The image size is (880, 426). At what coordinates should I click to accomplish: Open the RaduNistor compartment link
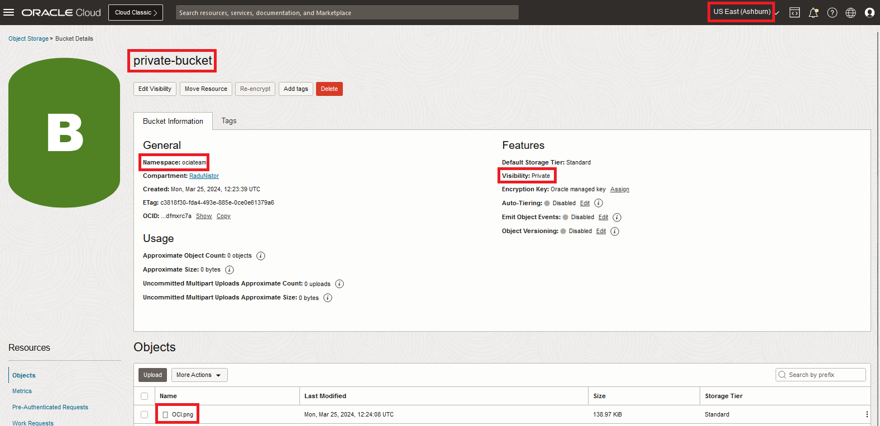coord(204,176)
